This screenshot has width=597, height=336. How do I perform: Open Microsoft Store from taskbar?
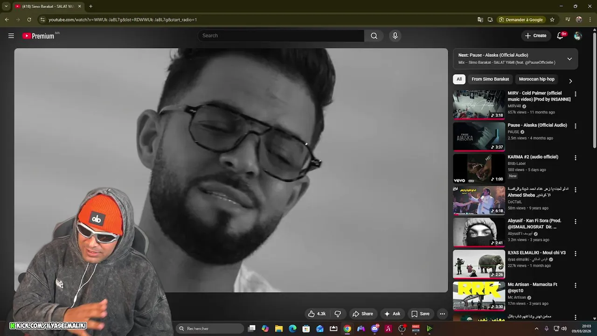click(x=306, y=329)
